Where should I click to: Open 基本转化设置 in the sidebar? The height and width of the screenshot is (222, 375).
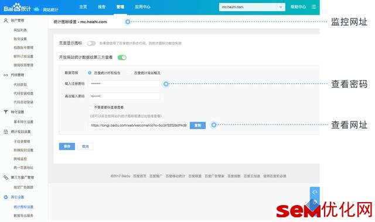pos(23,122)
